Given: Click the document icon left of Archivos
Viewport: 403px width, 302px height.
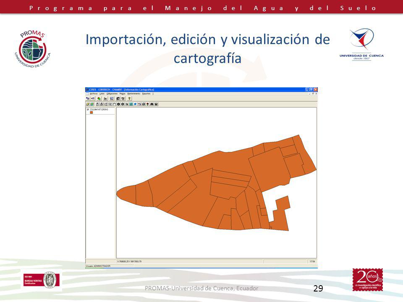Looking at the screenshot, I should tap(87, 94).
